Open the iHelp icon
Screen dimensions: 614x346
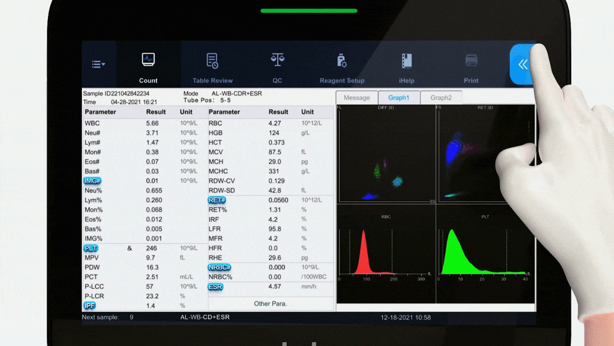click(406, 61)
